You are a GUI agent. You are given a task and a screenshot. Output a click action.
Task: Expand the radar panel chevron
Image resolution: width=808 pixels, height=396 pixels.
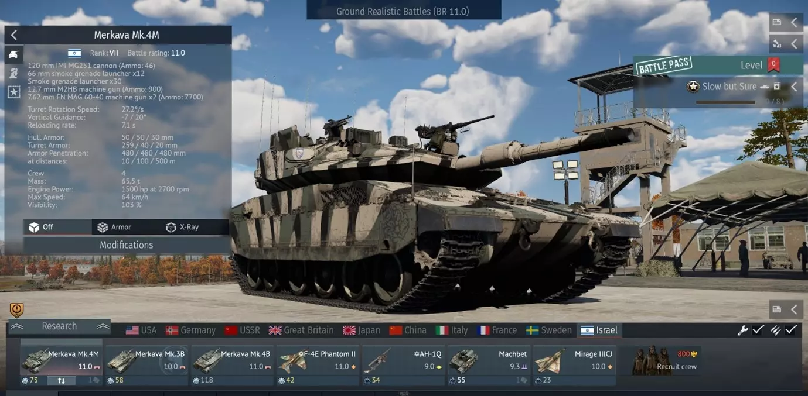point(794,43)
